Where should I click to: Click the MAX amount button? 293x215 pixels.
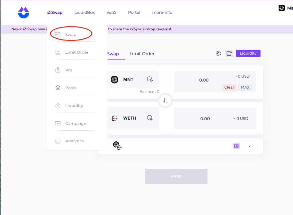coord(245,87)
